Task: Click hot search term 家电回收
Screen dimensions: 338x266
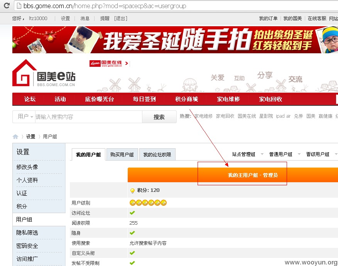Action: [225, 116]
